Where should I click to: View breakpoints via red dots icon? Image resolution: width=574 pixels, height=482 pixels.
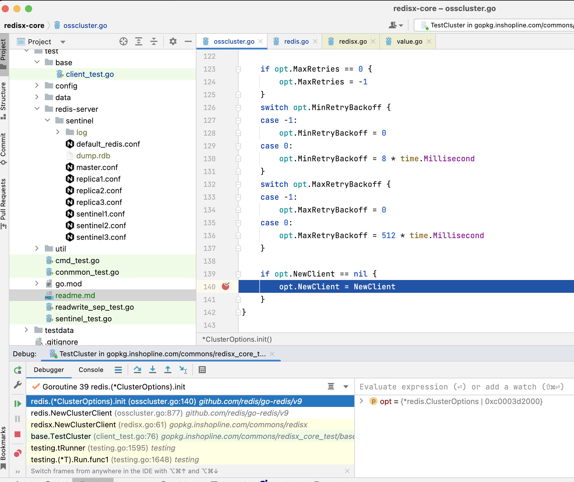[18, 453]
